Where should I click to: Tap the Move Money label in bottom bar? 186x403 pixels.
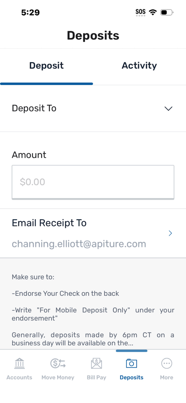[58, 377]
